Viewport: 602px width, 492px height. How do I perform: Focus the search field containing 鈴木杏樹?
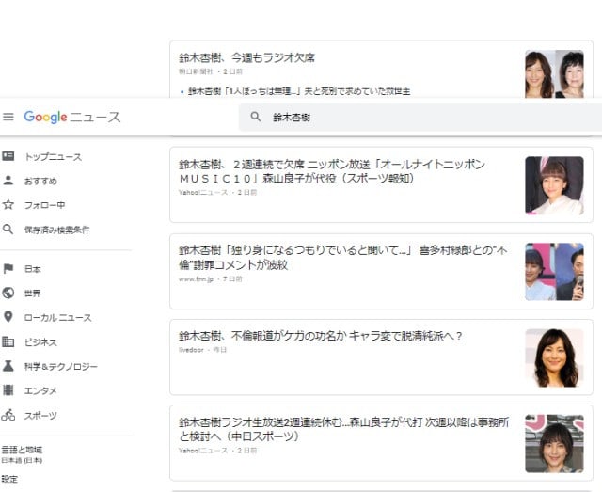click(420, 118)
